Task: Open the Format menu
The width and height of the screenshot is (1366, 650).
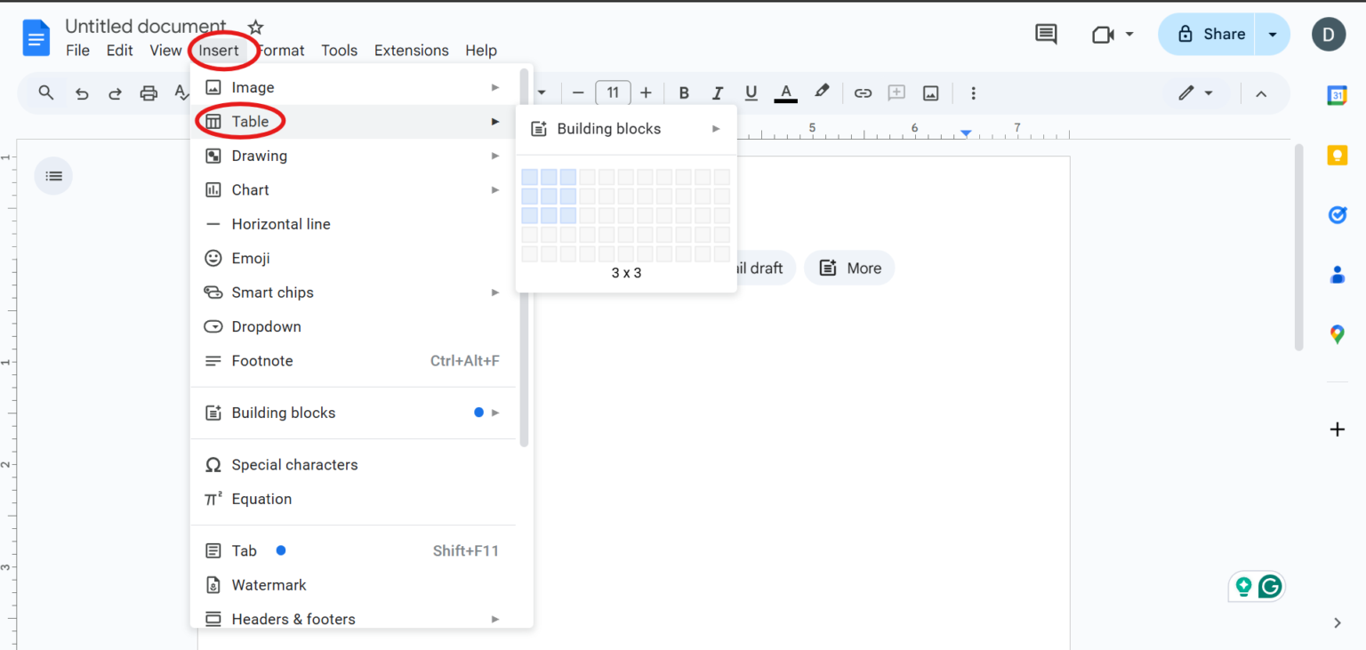Action: (280, 51)
